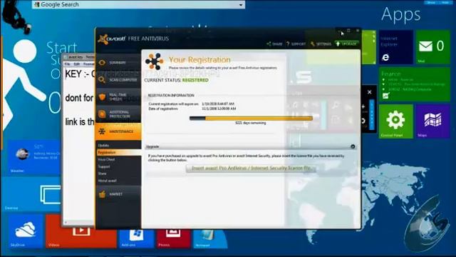The image size is (456, 257).
Task: Open Update under Maintenance
Action: 103,146
